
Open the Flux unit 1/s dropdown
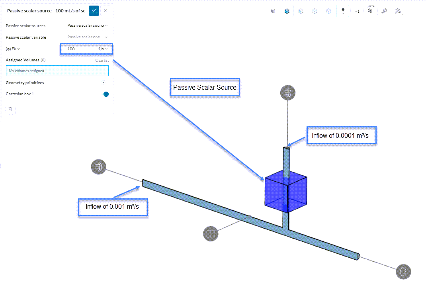(x=103, y=49)
